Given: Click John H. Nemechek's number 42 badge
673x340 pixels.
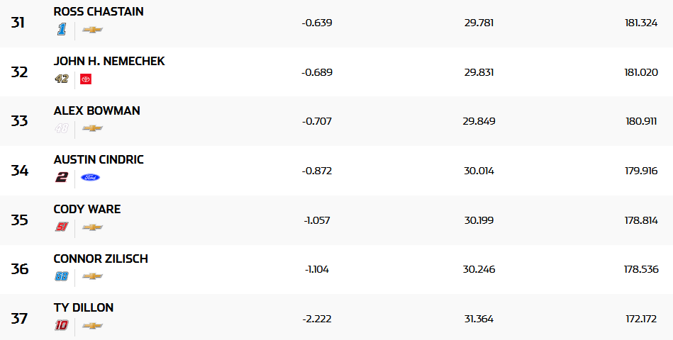Looking at the screenshot, I should [62, 79].
